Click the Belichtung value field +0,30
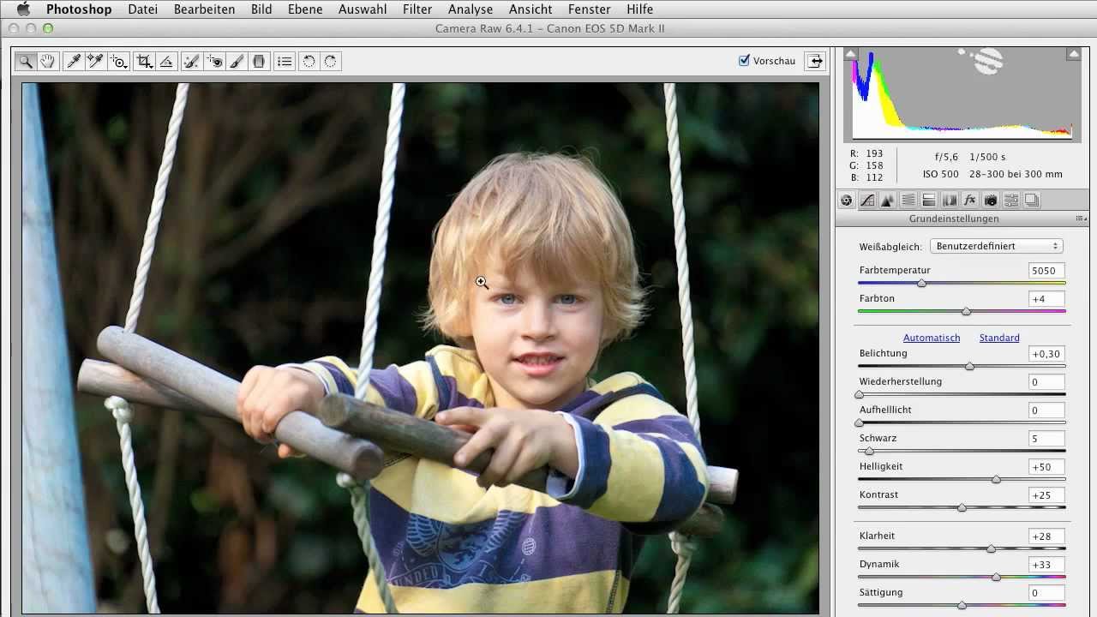The width and height of the screenshot is (1097, 617). (1046, 354)
